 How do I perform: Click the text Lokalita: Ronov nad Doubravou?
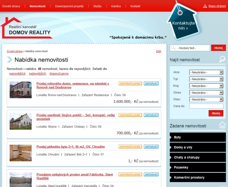pyautogui.click(x=56, y=95)
